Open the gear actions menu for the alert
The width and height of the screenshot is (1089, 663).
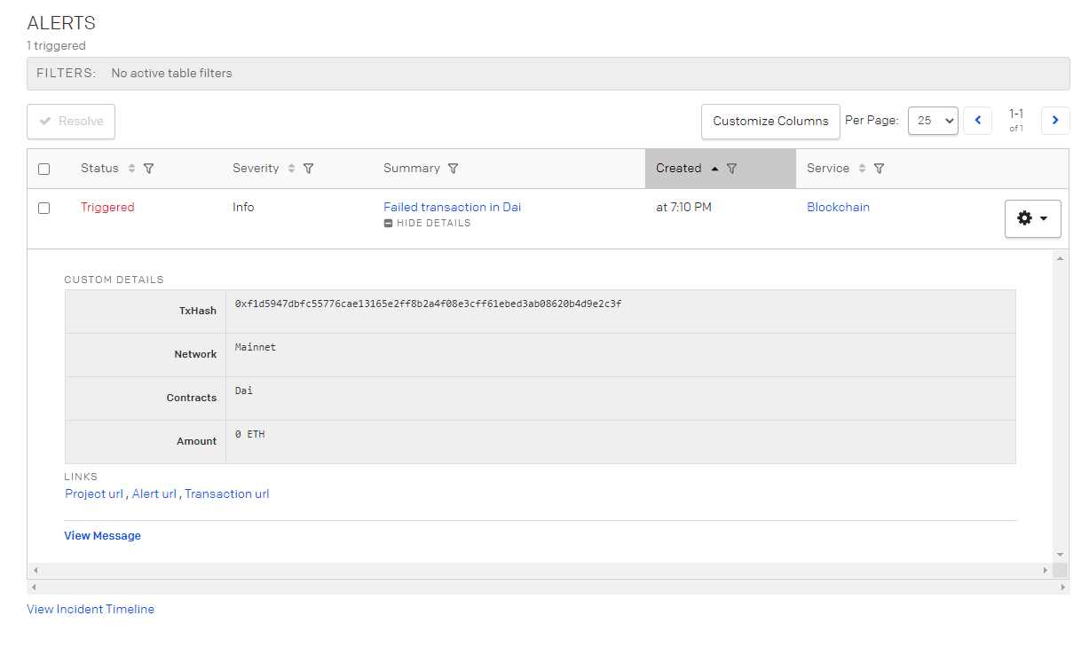[1032, 218]
